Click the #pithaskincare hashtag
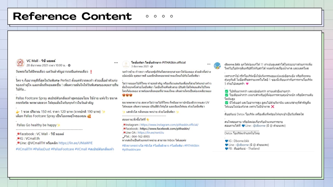The height and width of the screenshot is (187, 333). 131,150
